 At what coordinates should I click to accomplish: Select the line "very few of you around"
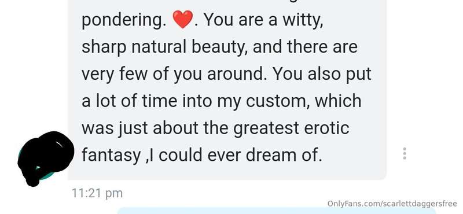coord(172,75)
